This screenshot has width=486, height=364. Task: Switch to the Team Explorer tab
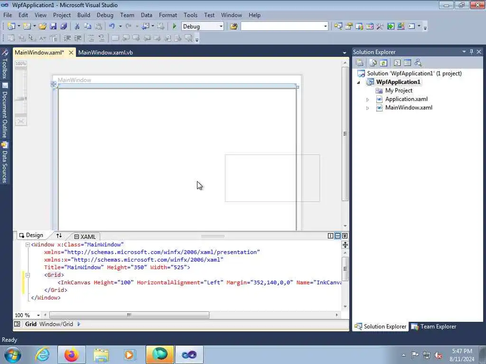(x=434, y=327)
